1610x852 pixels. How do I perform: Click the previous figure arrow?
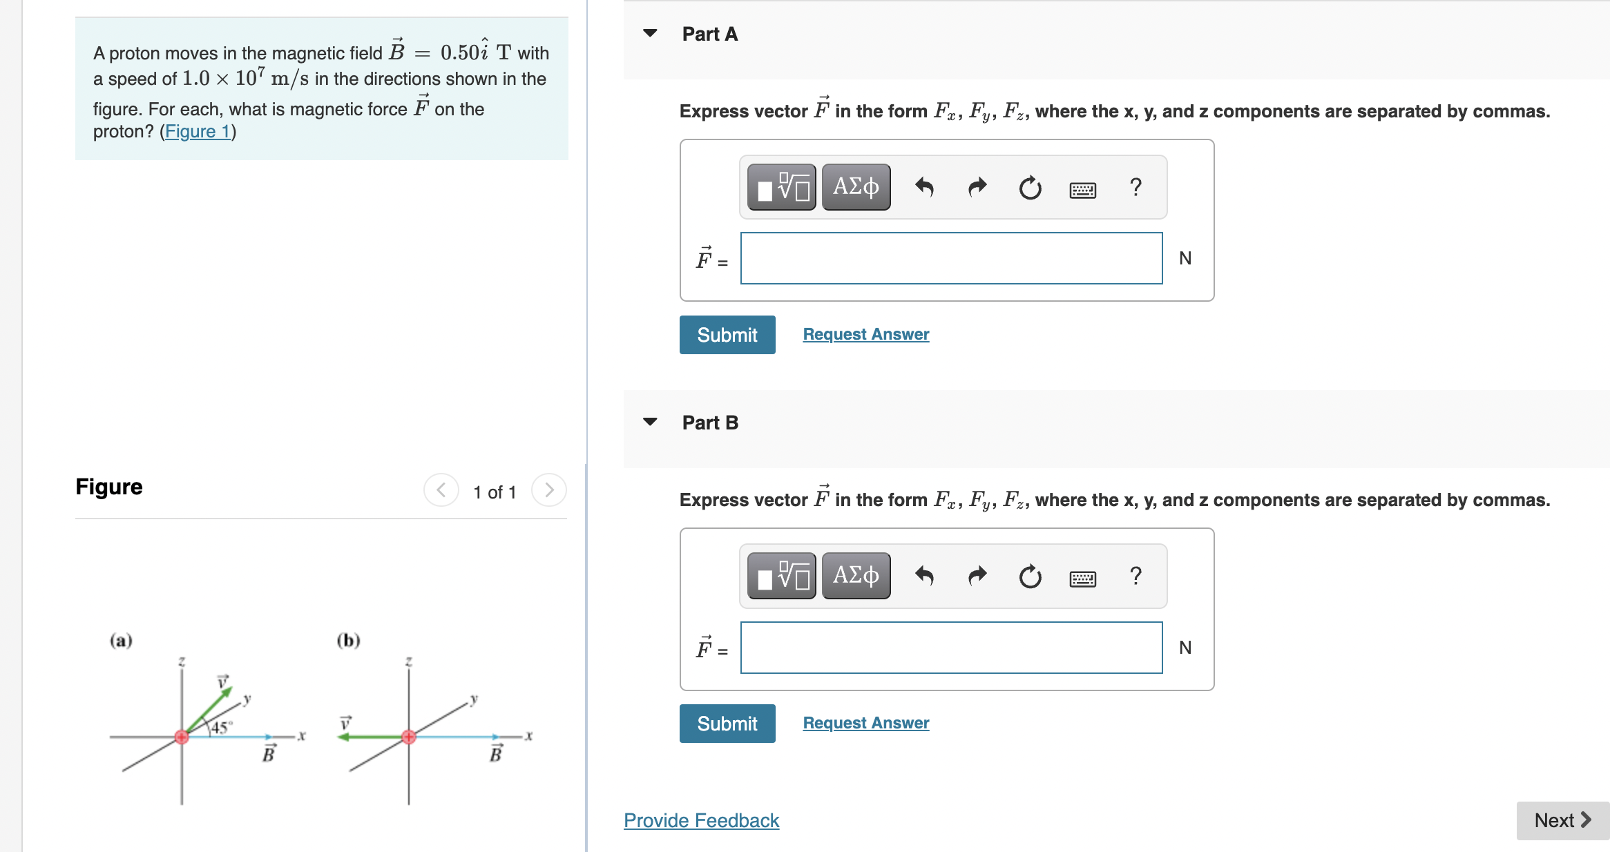pos(441,490)
